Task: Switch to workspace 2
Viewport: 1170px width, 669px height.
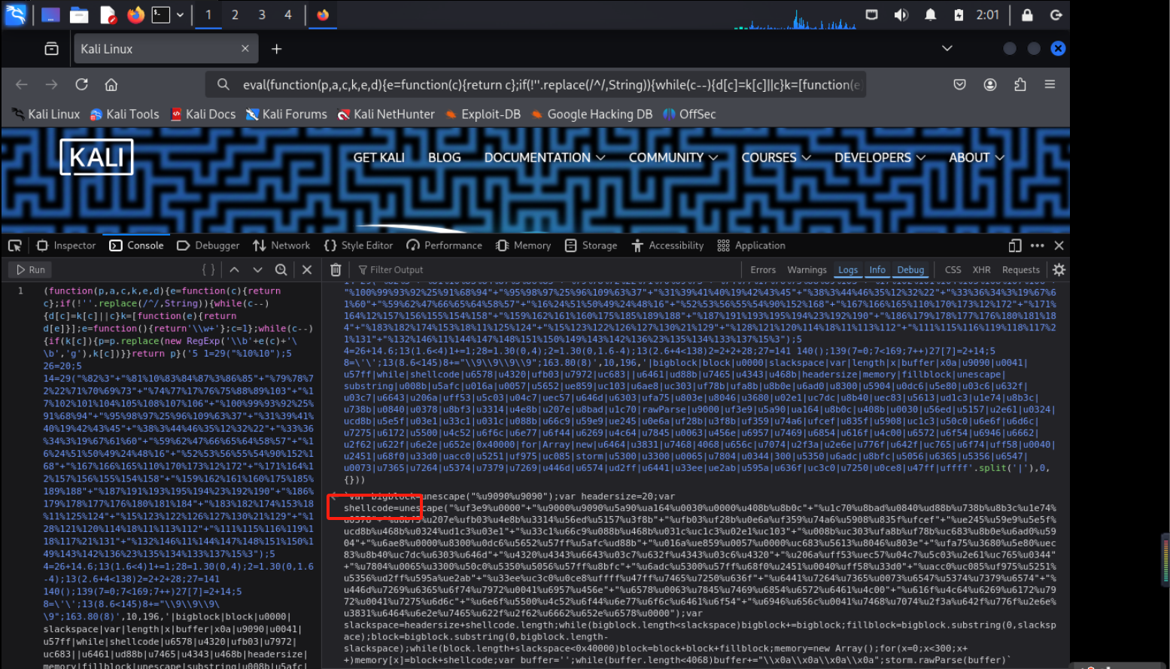Action: coord(235,14)
